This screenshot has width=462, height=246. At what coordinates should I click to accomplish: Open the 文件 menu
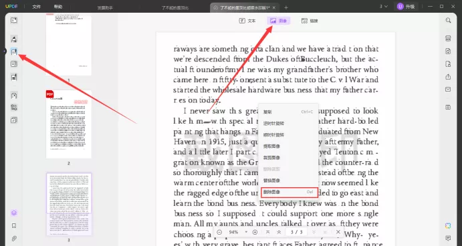(37, 7)
